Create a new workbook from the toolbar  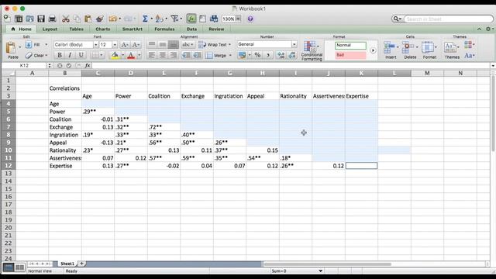[x=7, y=19]
